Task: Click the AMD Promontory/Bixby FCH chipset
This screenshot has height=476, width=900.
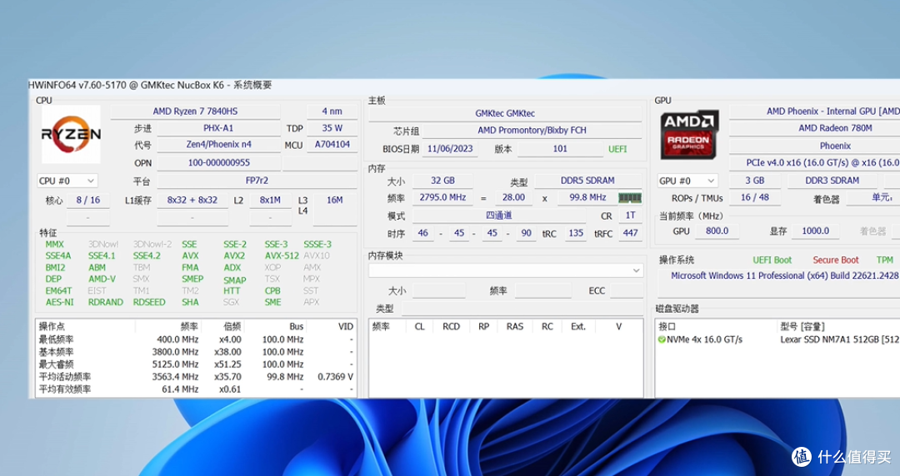Action: click(x=532, y=130)
